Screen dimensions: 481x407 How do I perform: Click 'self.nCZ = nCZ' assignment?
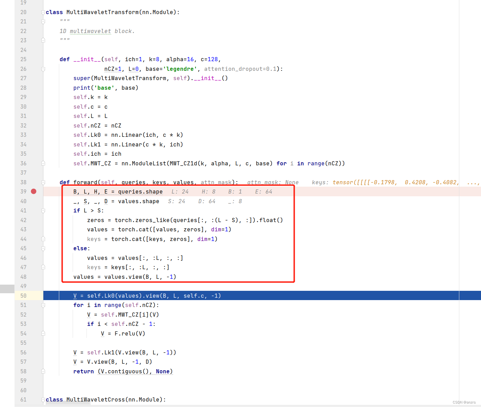(x=97, y=125)
